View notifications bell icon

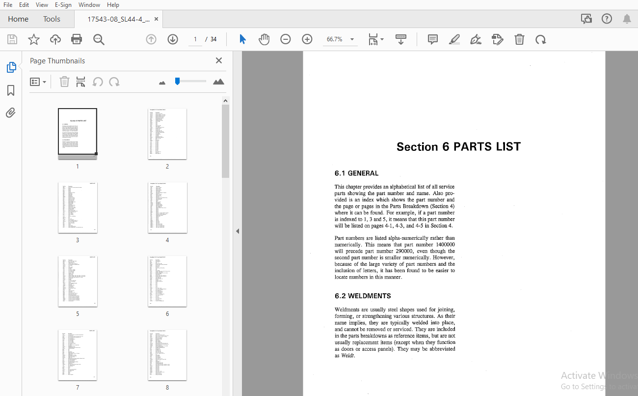point(627,19)
